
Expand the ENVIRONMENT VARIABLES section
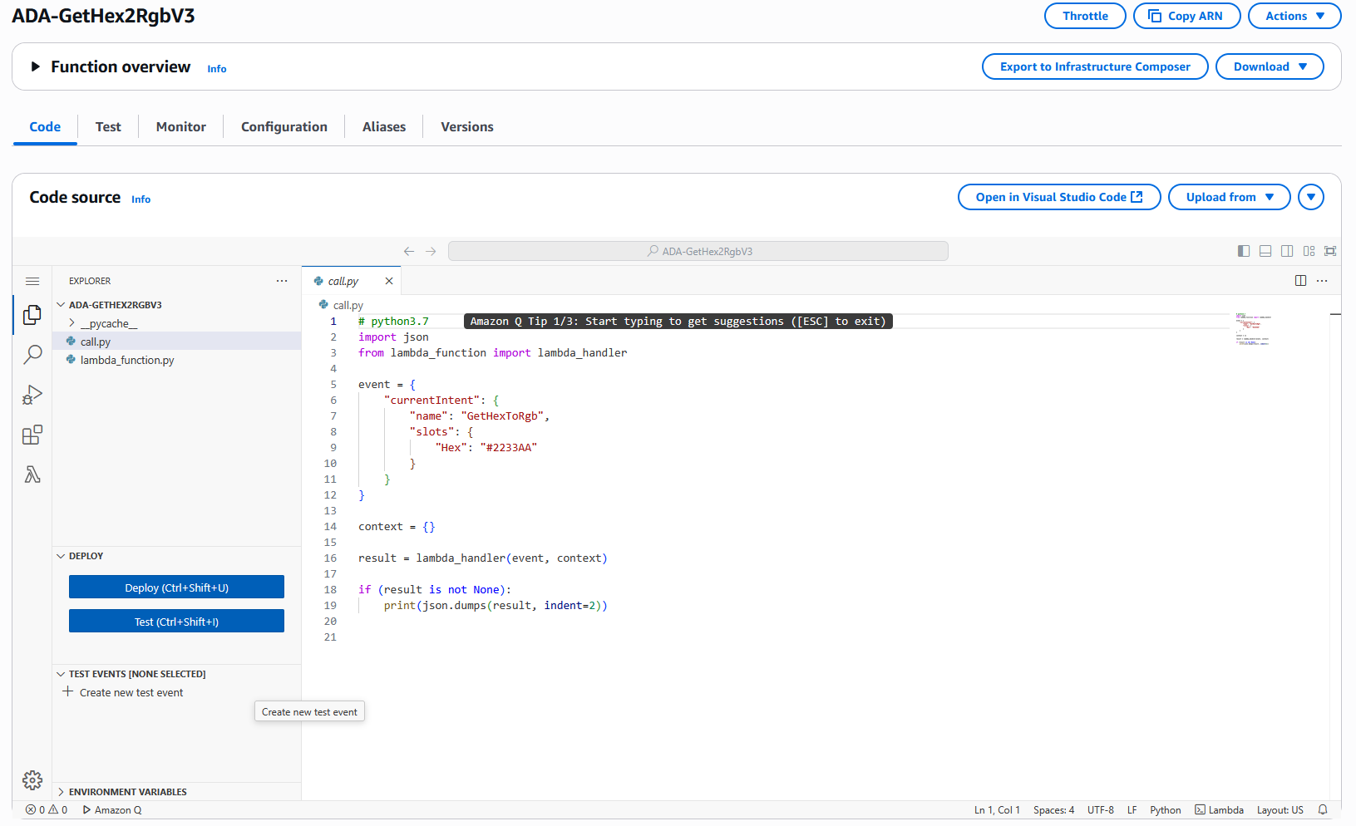61,792
